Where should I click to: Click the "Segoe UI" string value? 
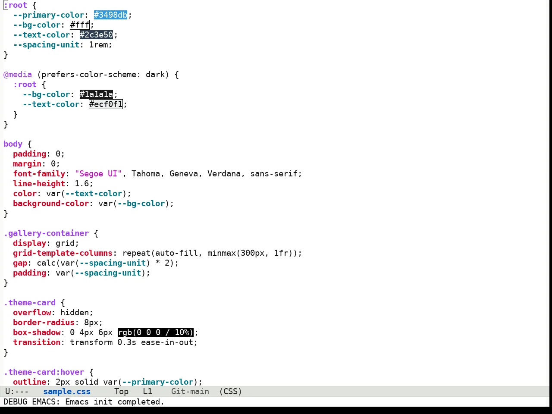[x=98, y=174]
